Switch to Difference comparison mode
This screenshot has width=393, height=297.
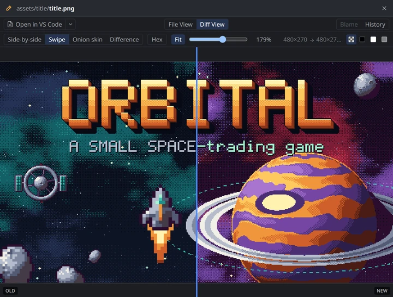point(124,40)
